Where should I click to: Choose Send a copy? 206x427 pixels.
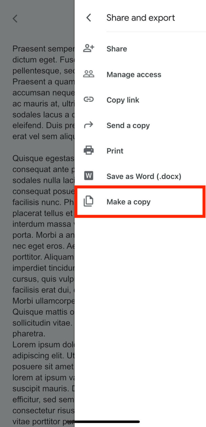point(140,125)
